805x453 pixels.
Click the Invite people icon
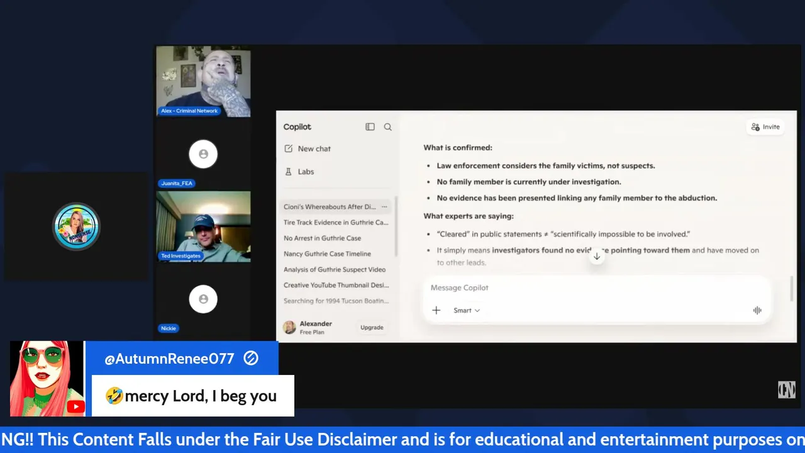click(755, 127)
